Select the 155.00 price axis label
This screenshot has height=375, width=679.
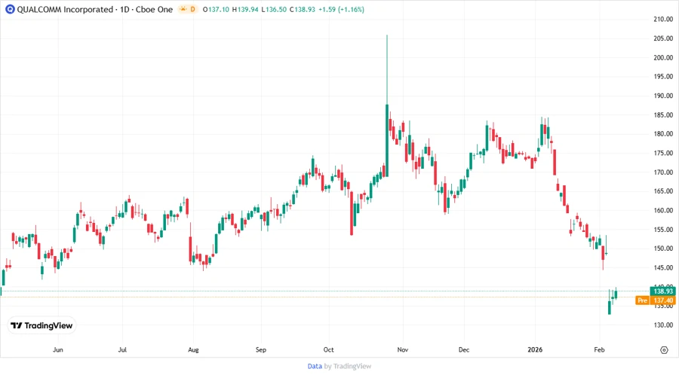point(663,230)
